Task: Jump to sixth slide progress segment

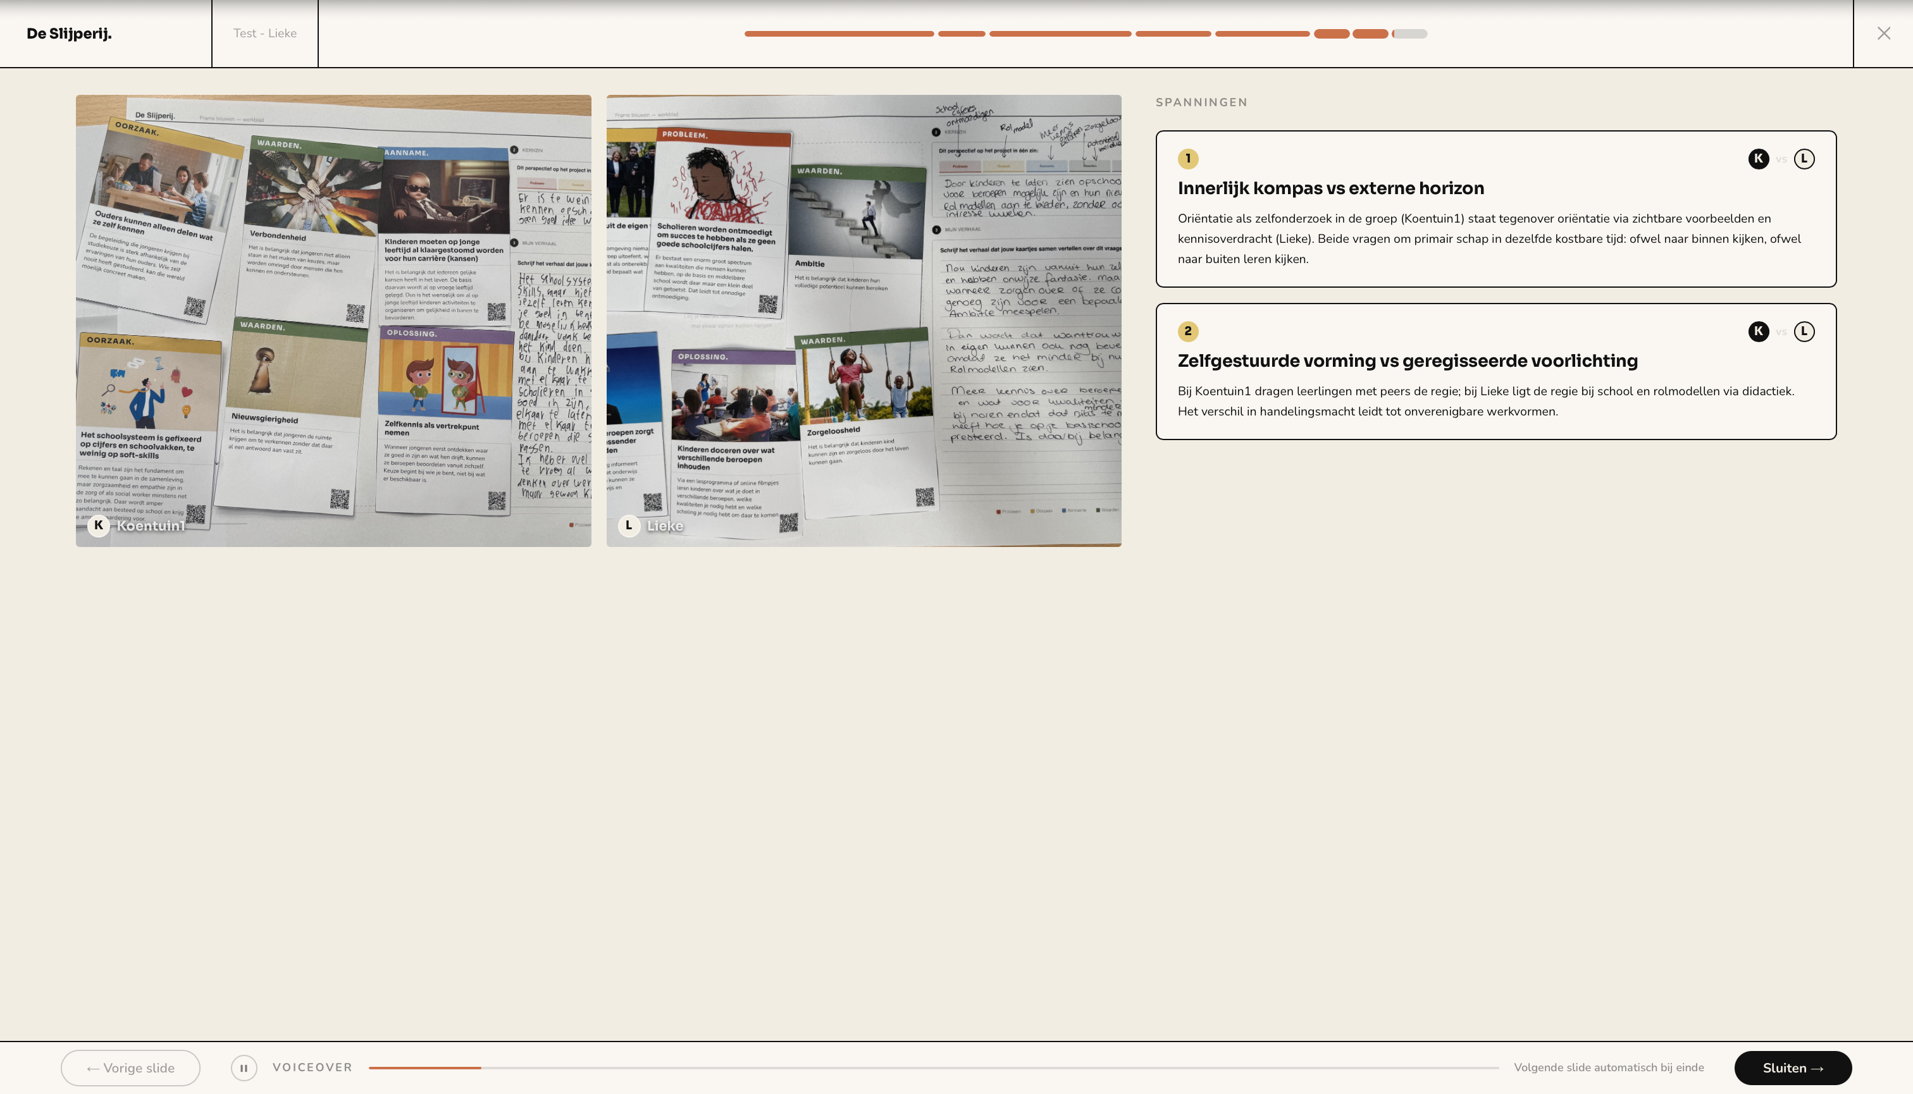Action: 1331,34
